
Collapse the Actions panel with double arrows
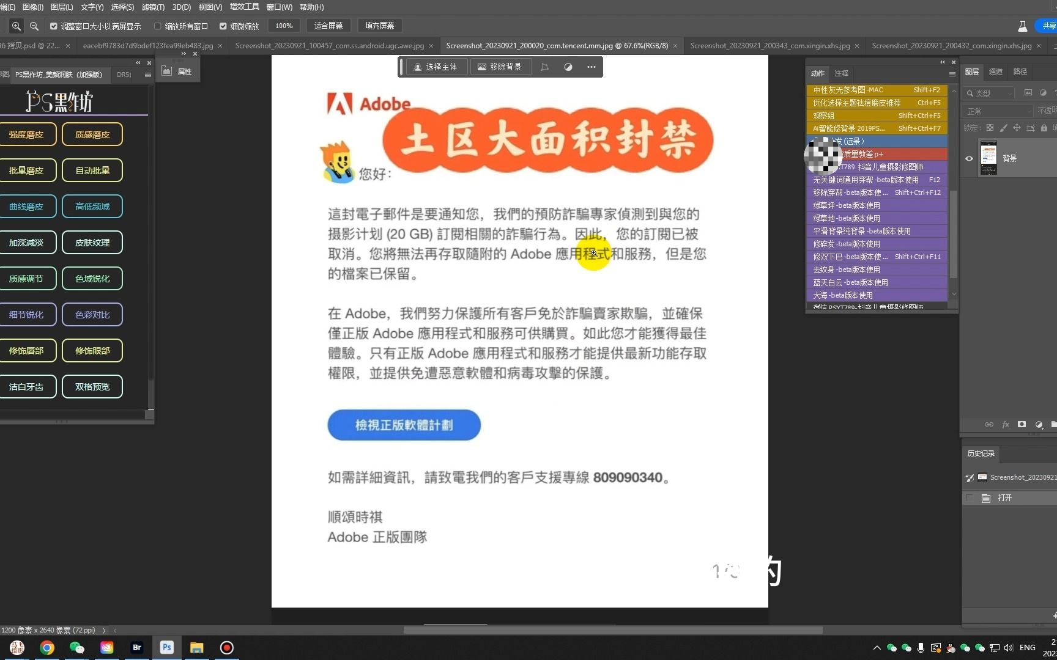click(x=943, y=62)
